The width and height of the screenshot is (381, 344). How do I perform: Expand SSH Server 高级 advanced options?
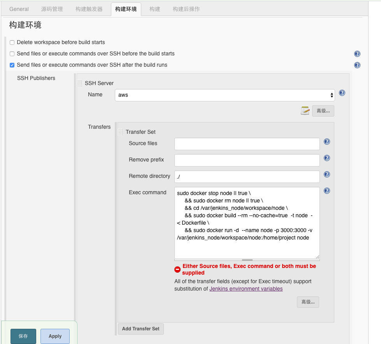(323, 111)
